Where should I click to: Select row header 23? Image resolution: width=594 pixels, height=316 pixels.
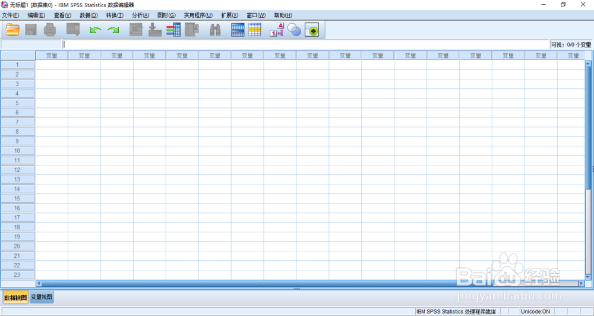(18, 275)
